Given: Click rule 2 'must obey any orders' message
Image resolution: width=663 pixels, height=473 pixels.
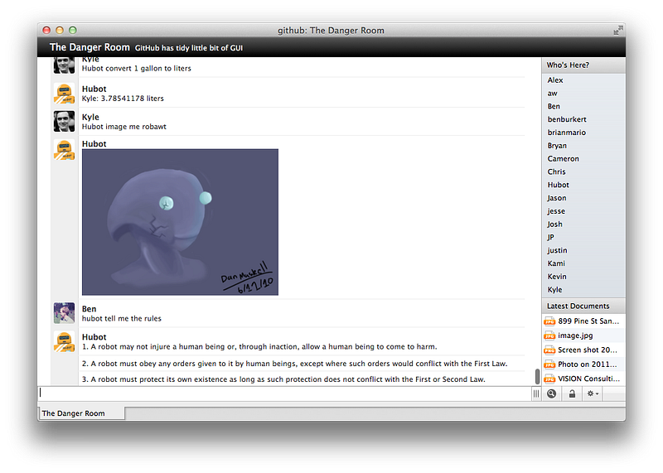Looking at the screenshot, I should [x=294, y=364].
